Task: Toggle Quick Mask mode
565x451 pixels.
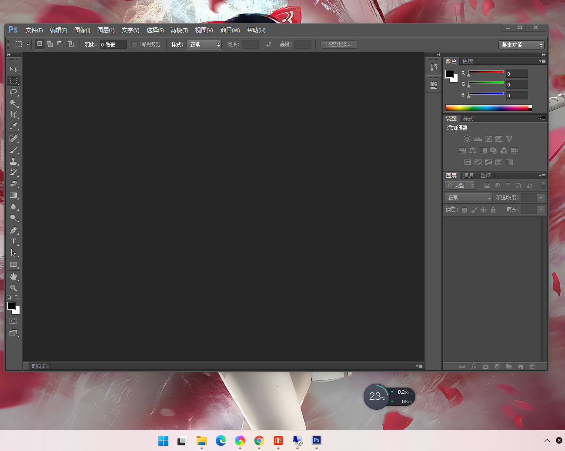Action: [x=13, y=321]
